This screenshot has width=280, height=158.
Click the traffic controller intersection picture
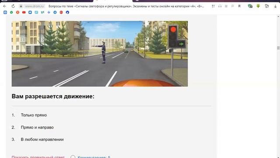[x=100, y=54]
